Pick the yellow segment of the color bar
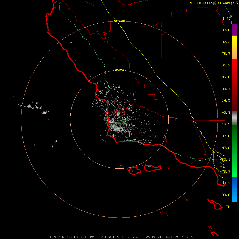Image resolution: width=239 pixels, height=239 pixels. click(234, 47)
